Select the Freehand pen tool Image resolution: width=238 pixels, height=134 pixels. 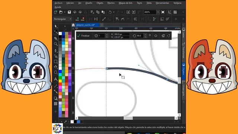[56, 51]
